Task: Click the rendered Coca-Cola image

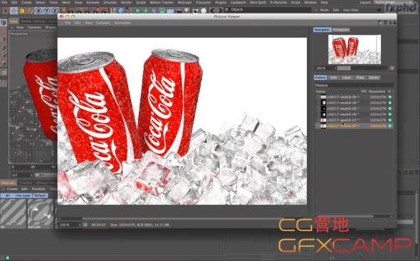Action: click(182, 121)
